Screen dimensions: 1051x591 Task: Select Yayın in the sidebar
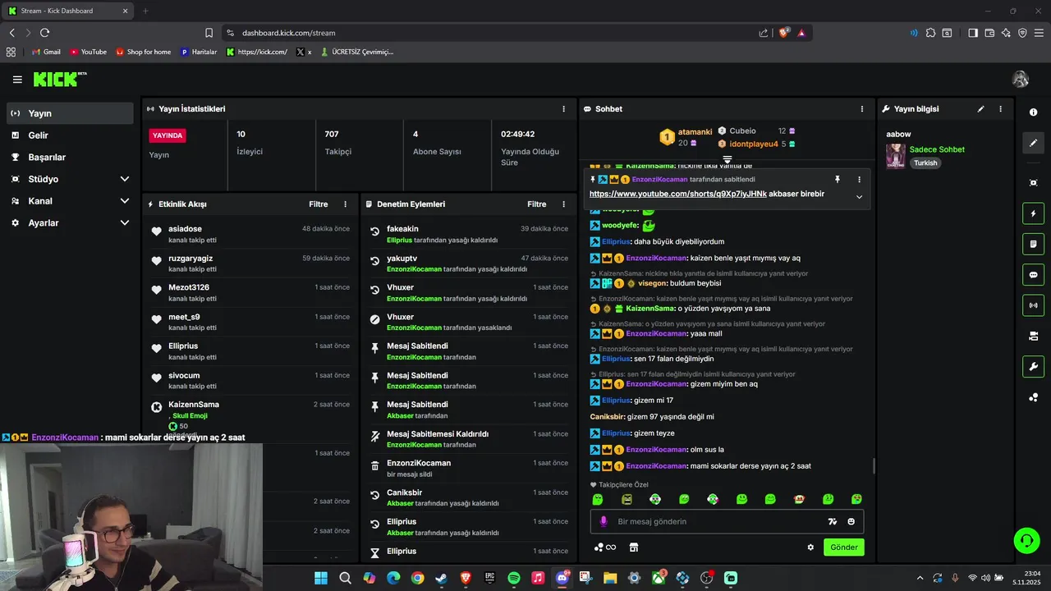coord(71,113)
